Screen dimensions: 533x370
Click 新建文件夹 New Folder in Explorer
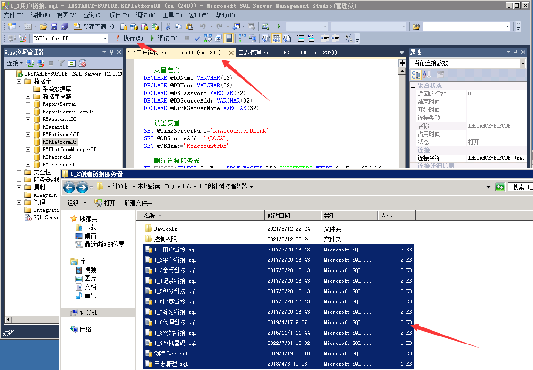138,203
